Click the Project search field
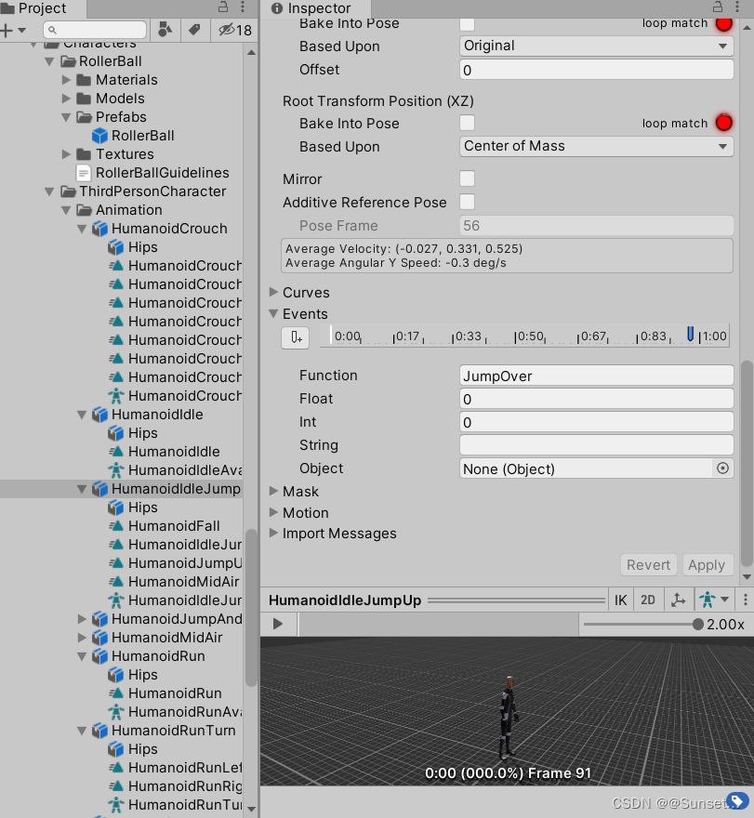Viewport: 754px width, 818px height. (95, 31)
